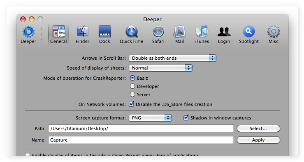Select the Basic CrashReporter mode
The width and height of the screenshot is (304, 162).
132,78
